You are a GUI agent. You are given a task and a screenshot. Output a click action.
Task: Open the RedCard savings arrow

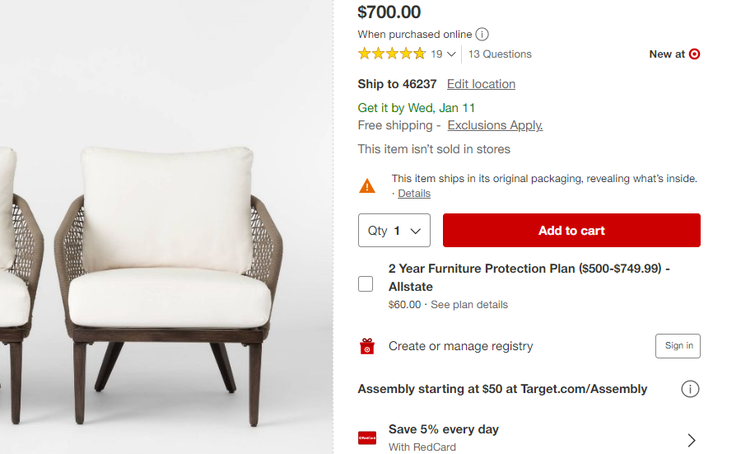[691, 440]
